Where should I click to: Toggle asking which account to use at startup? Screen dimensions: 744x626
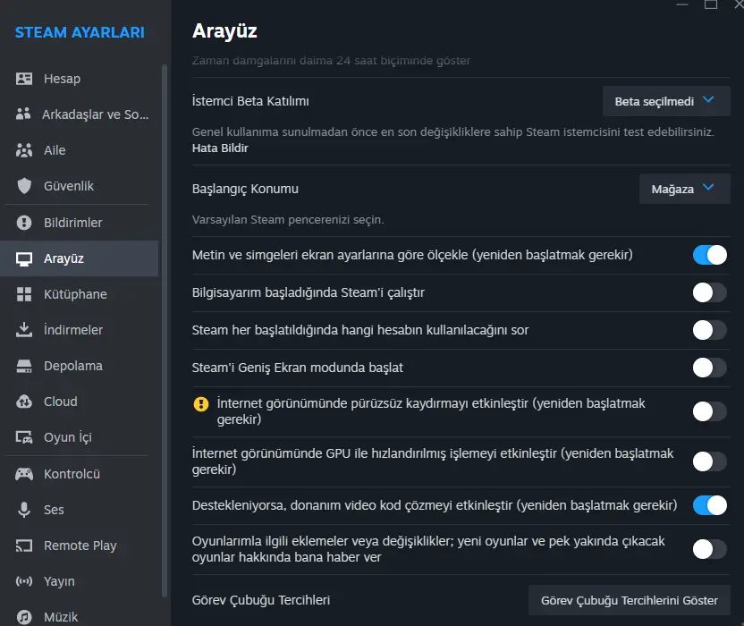709,330
